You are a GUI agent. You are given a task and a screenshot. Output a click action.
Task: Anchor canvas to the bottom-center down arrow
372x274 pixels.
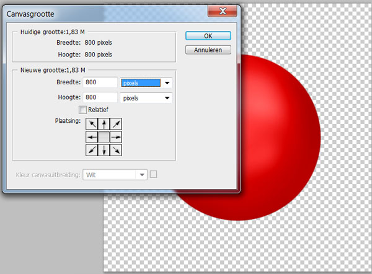(104, 150)
